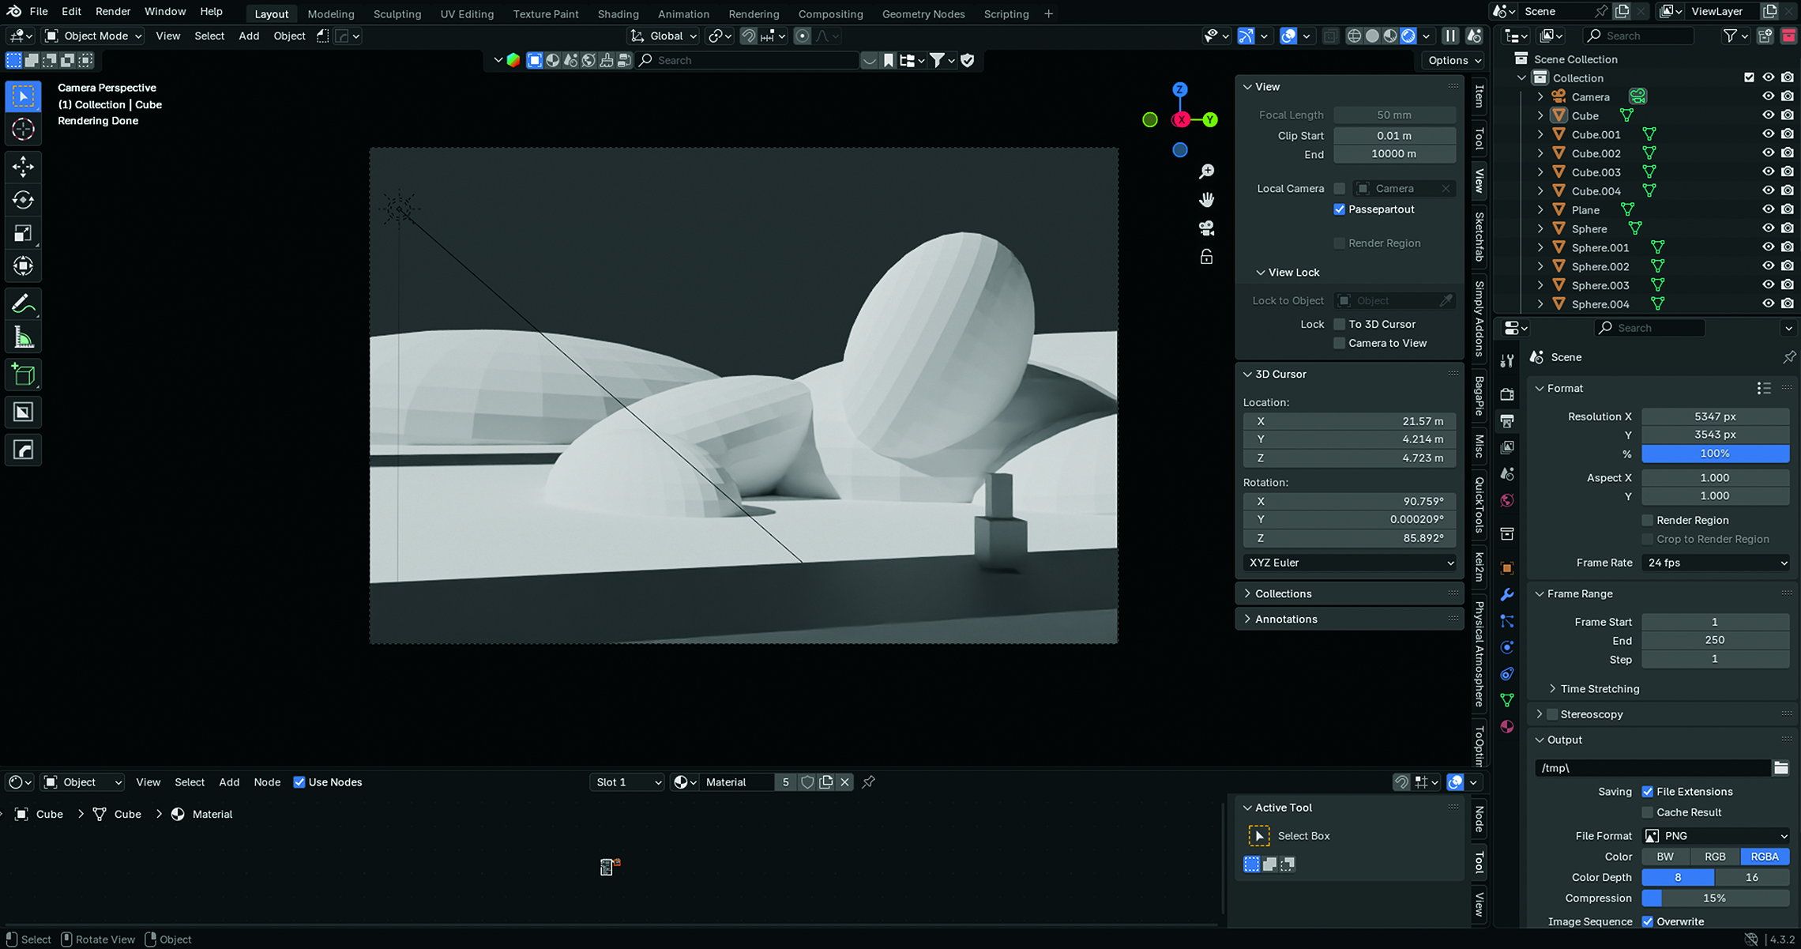The width and height of the screenshot is (1801, 949).
Task: Toggle visibility of Sphere.002 in outliner
Action: pyautogui.click(x=1769, y=265)
